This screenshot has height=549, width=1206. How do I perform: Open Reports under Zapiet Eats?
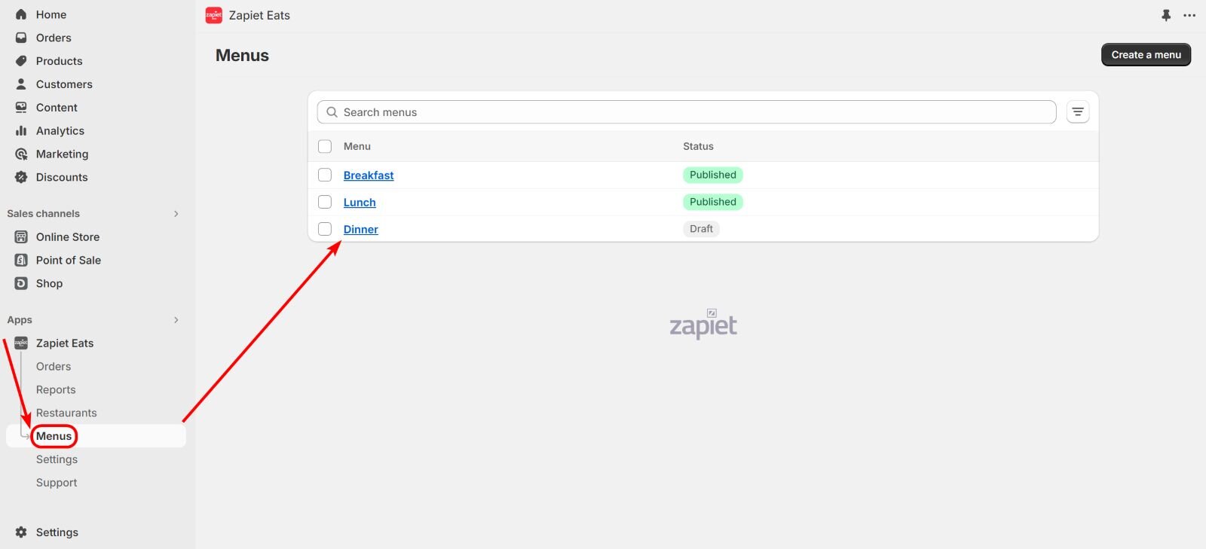56,389
